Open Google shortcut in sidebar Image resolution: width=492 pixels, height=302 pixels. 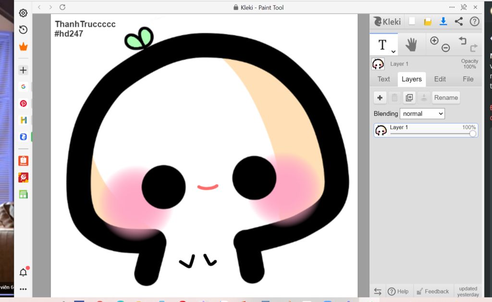pyautogui.click(x=23, y=86)
